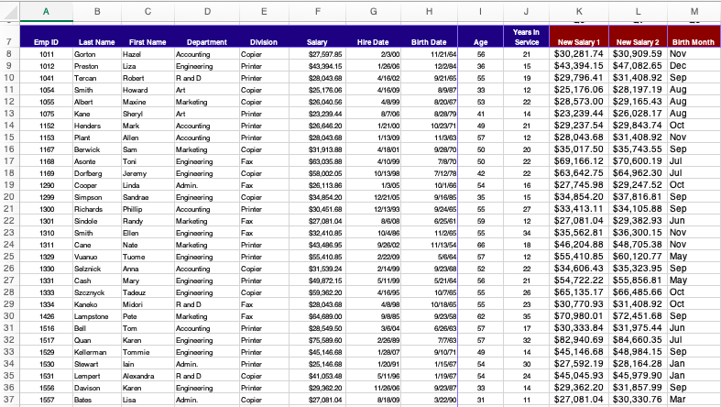Select last name cell Lampstone

[x=97, y=317]
